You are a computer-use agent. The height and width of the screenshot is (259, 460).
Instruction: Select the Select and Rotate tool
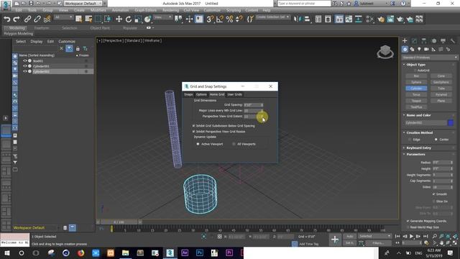pos(129,19)
